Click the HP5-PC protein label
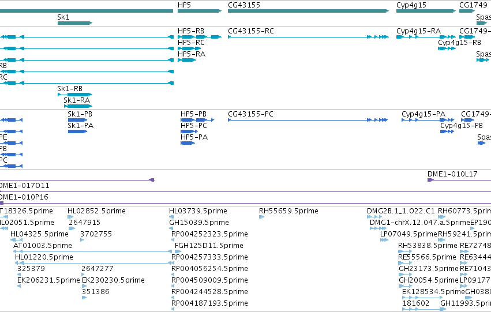491x312 pixels. [194, 126]
